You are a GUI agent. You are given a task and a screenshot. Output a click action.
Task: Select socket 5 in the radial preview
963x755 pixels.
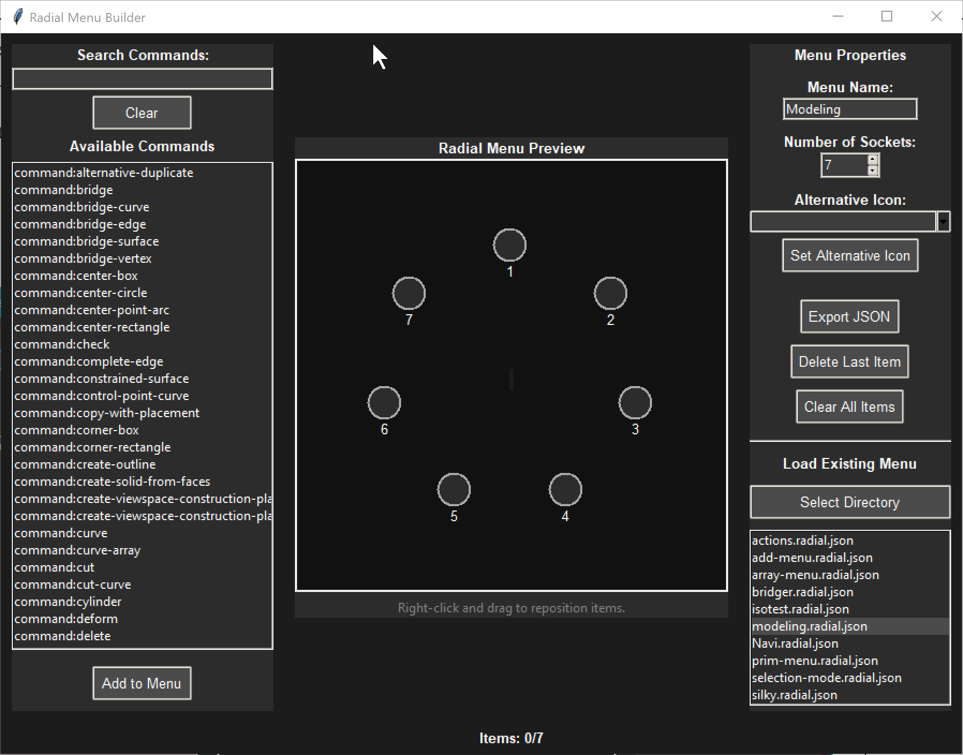click(x=454, y=488)
